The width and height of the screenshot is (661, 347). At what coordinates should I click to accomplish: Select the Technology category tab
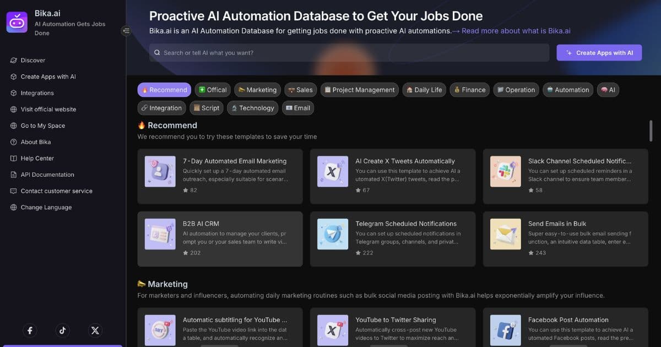[x=252, y=108]
